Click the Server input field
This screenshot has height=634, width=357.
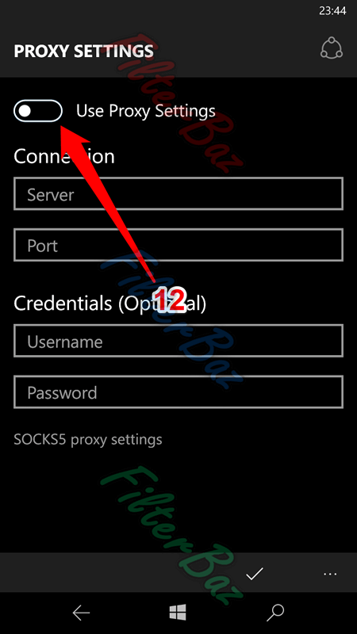[x=178, y=193]
